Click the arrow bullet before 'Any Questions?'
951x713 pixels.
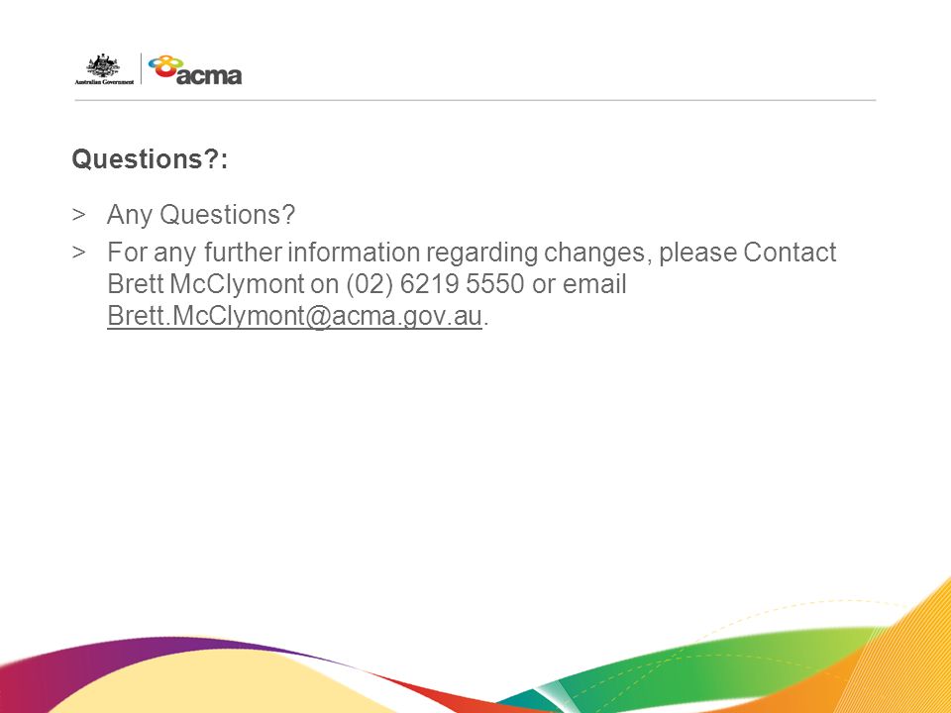coord(78,215)
